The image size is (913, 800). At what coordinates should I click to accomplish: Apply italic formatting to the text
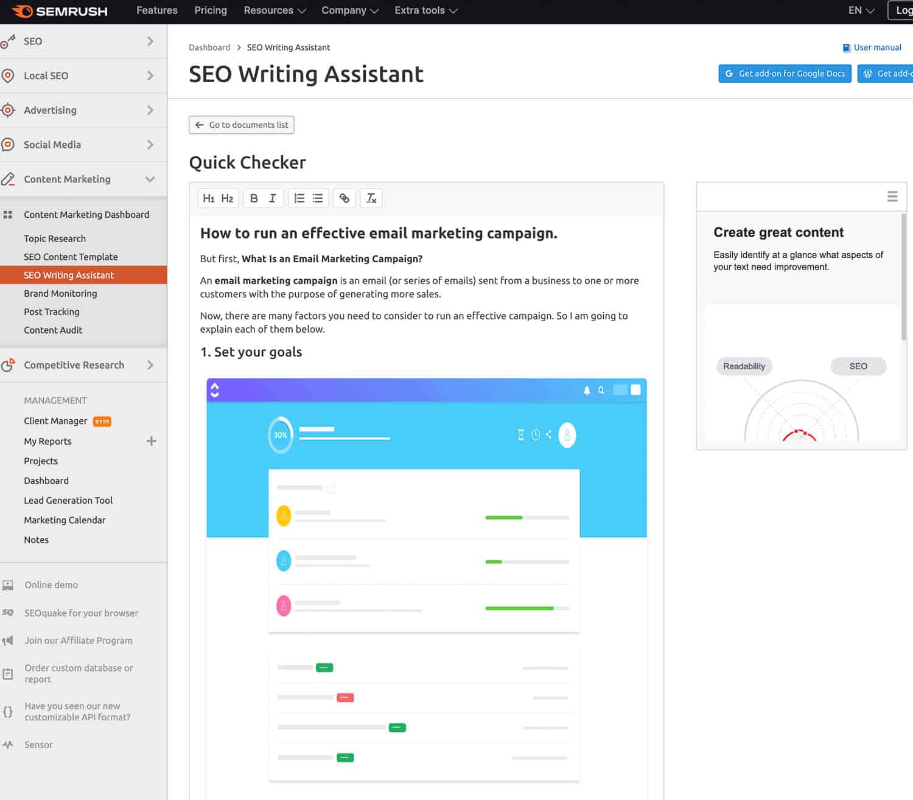272,198
